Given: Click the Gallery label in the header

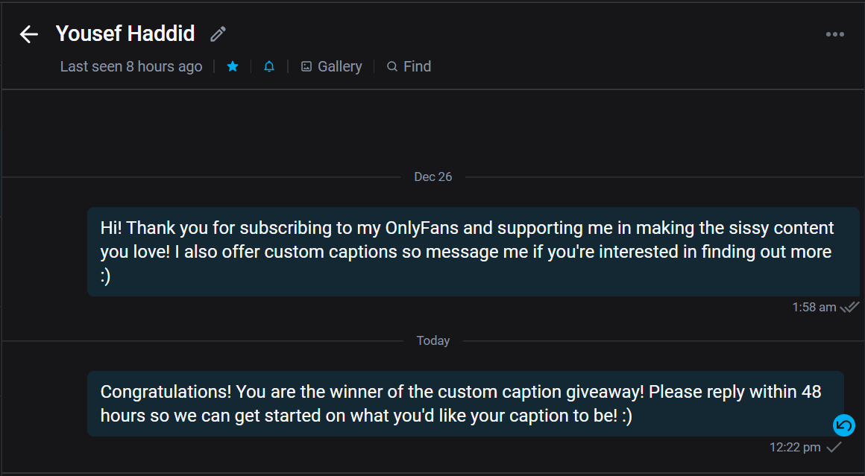Looking at the screenshot, I should coord(339,66).
